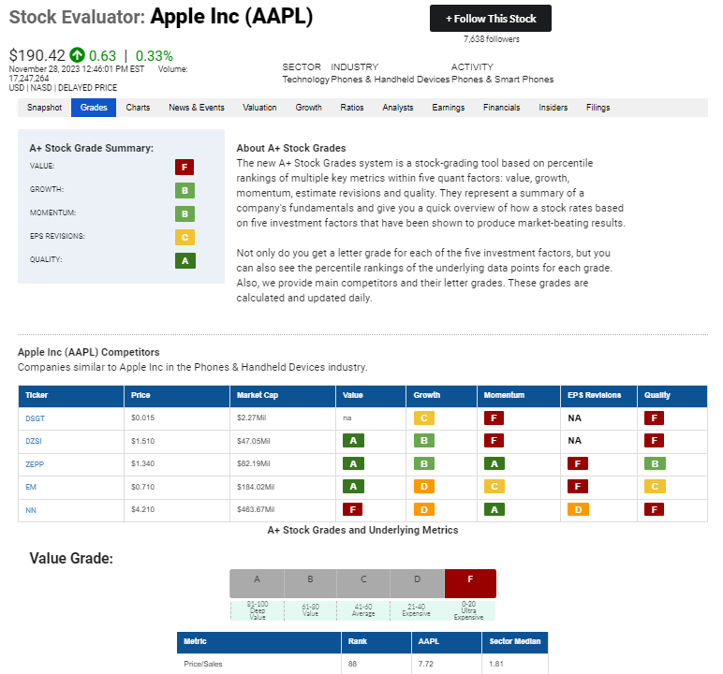Image resolution: width=723 pixels, height=674 pixels.
Task: Go to the Insiders tab
Action: (x=553, y=108)
